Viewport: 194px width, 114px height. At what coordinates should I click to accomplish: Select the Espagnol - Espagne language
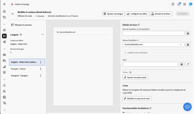tap(19, 75)
